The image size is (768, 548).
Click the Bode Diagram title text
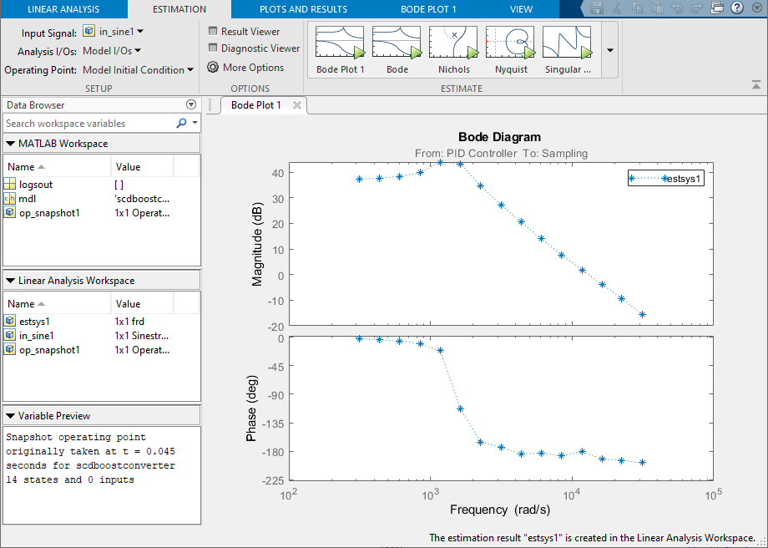[499, 137]
